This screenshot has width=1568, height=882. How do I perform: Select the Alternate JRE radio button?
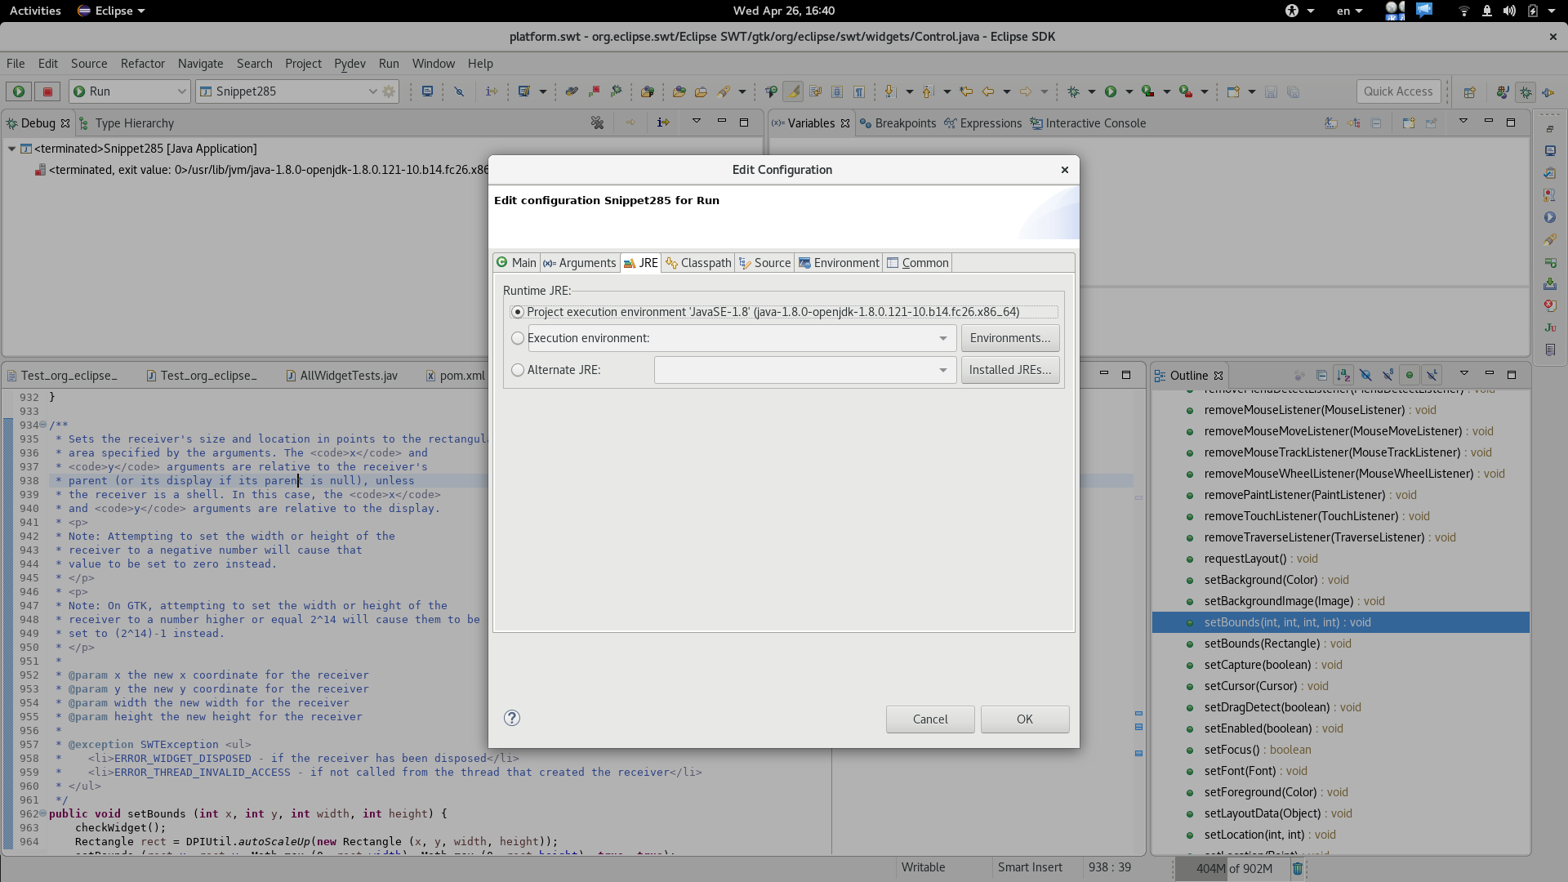point(518,370)
